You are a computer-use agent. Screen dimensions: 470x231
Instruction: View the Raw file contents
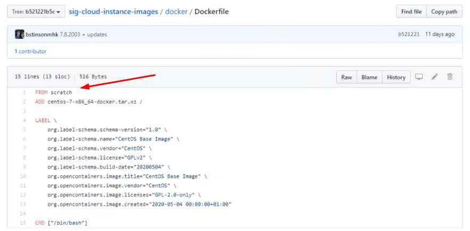[x=346, y=77]
